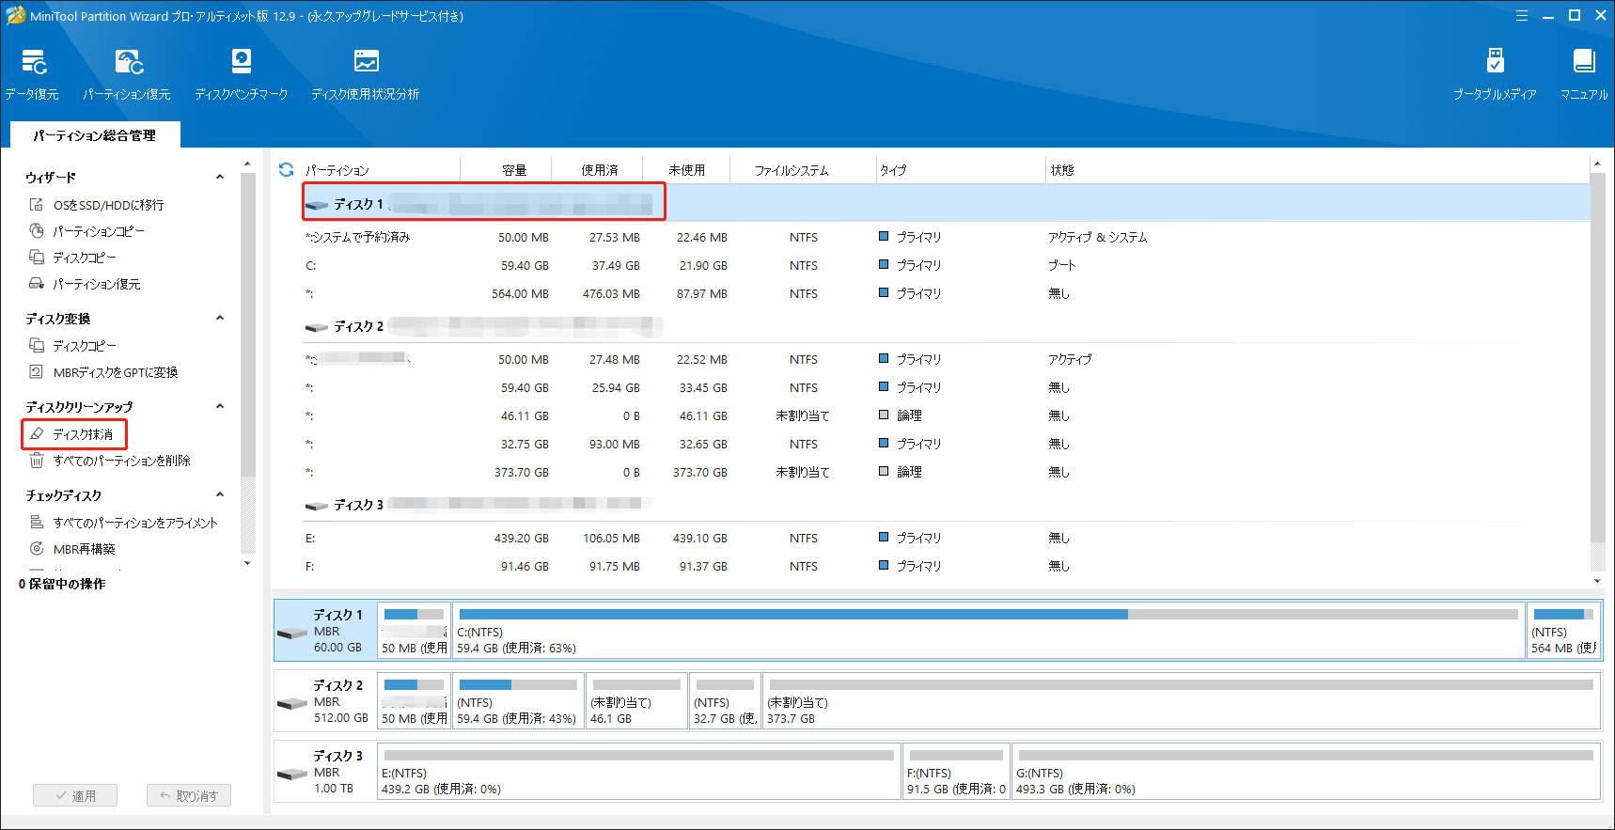Open ディスク使用状況分析 tool
This screenshot has width=1615, height=830.
[366, 74]
